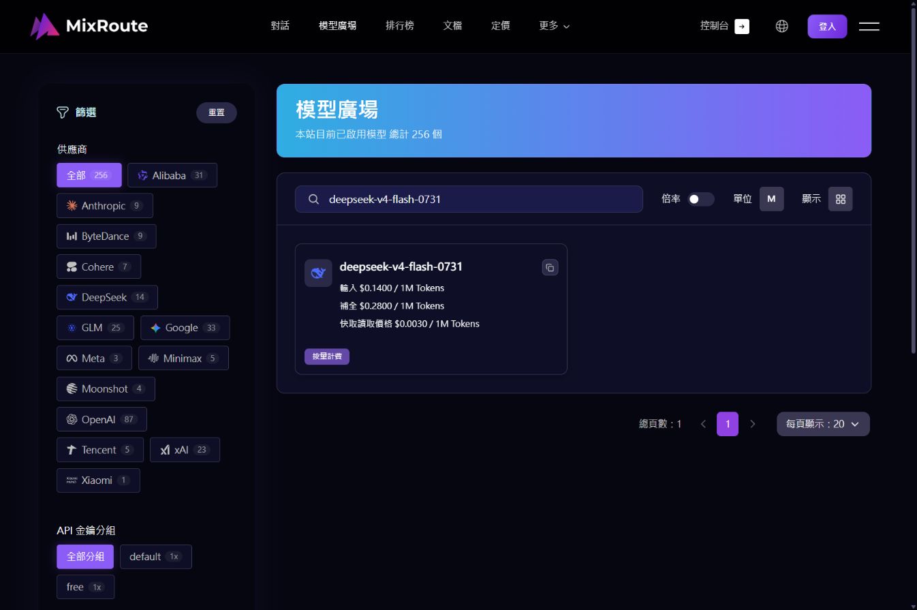Go to the next page arrow

tap(752, 424)
